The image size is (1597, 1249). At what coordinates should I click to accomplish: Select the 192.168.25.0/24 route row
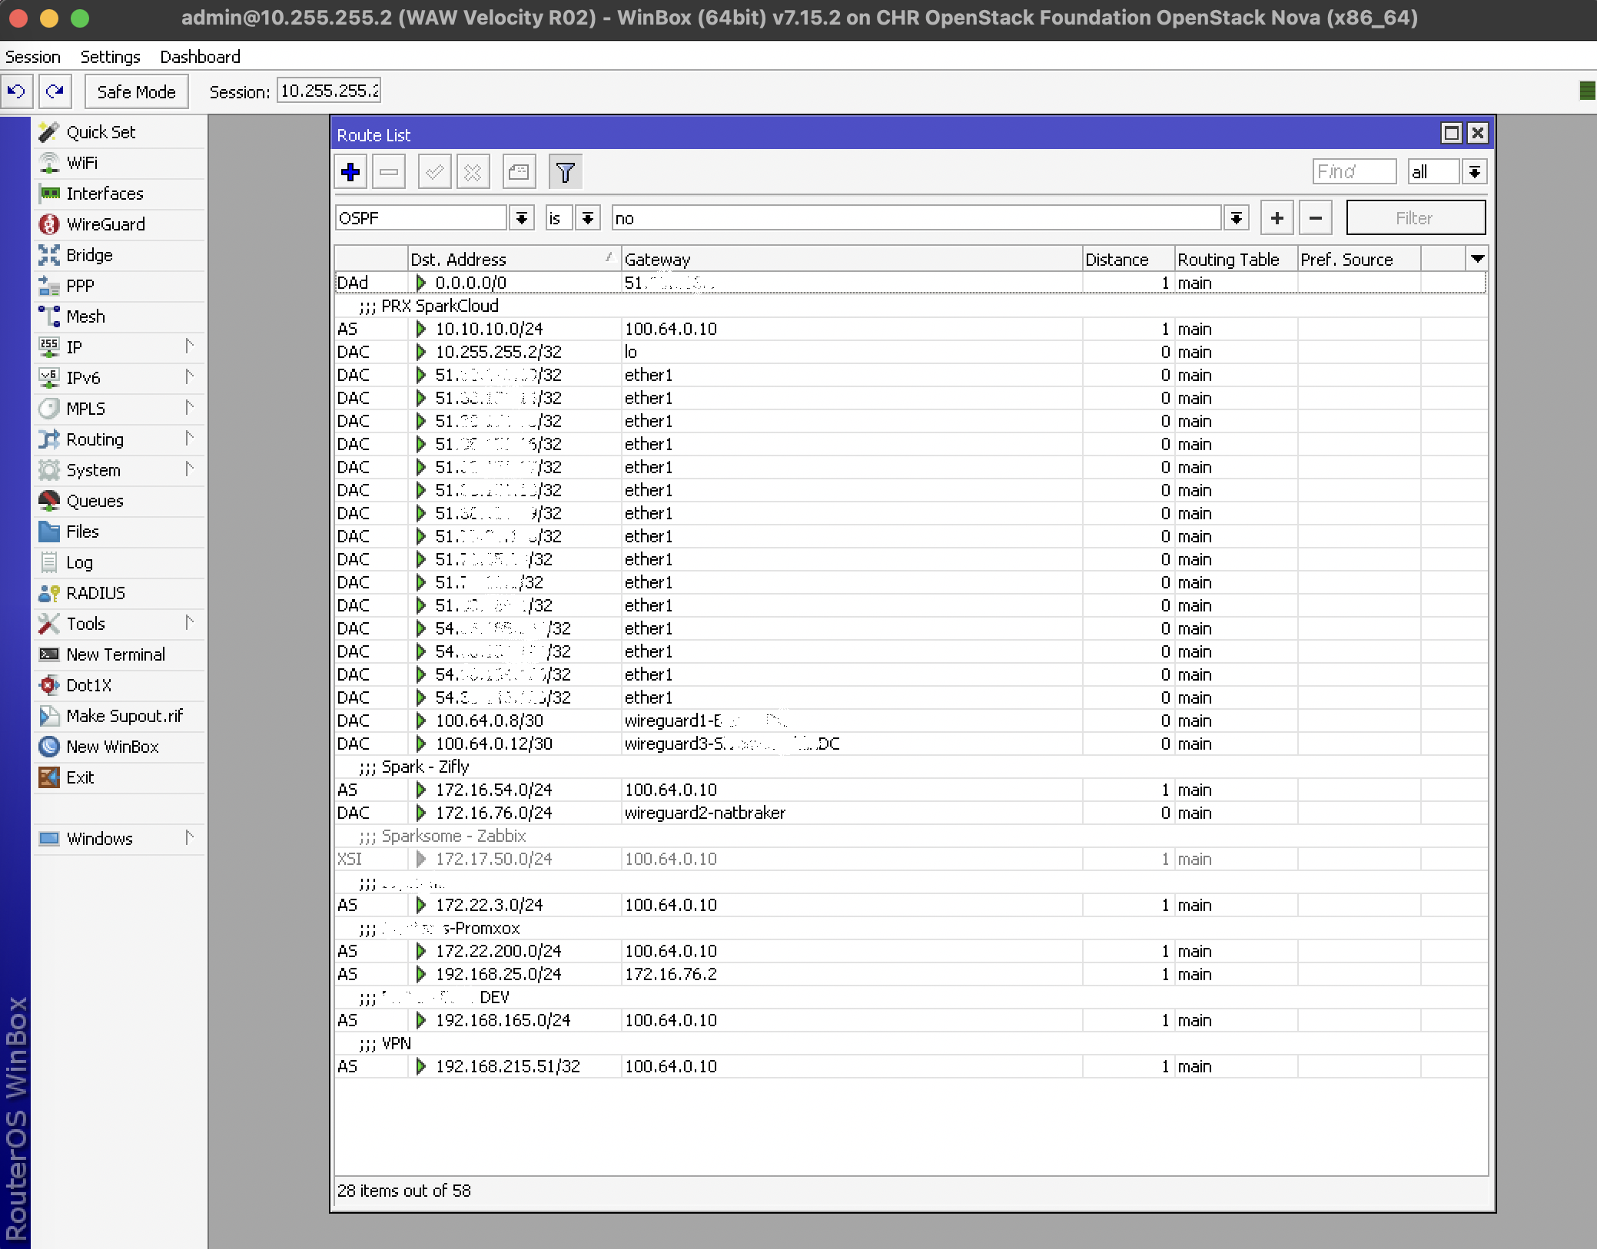pos(910,974)
